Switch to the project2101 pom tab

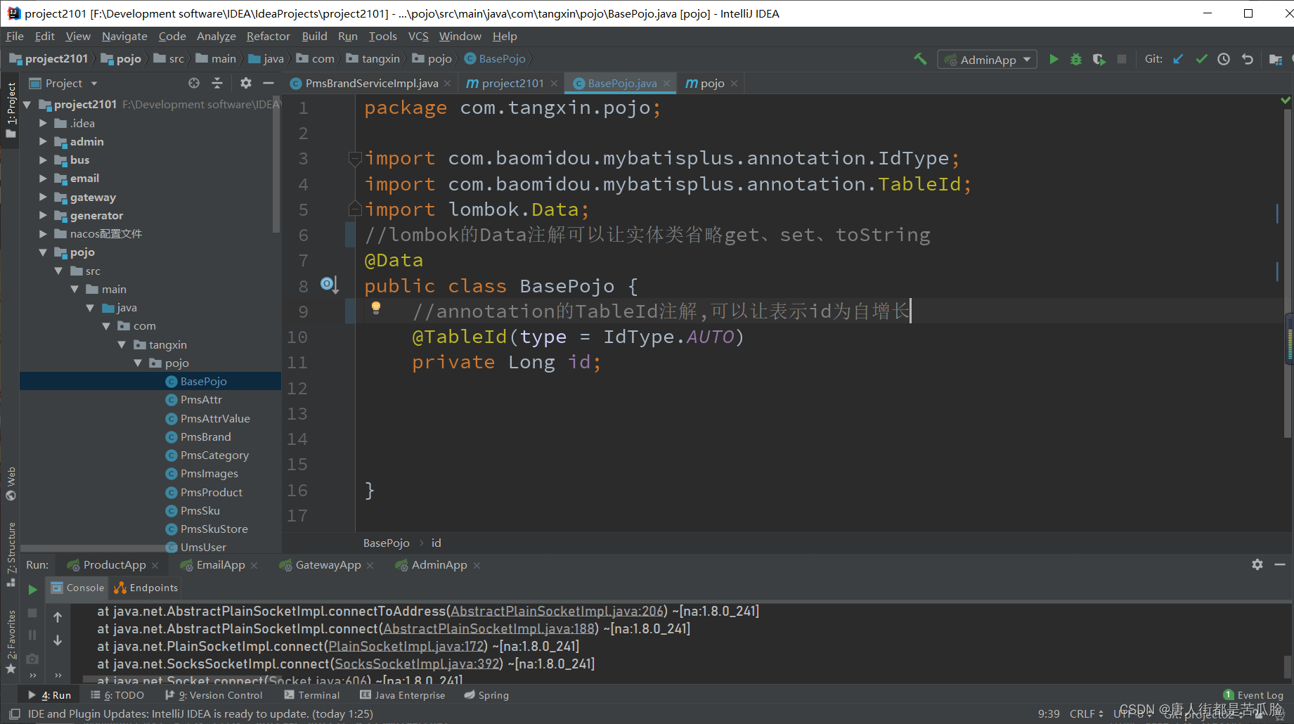(x=512, y=83)
